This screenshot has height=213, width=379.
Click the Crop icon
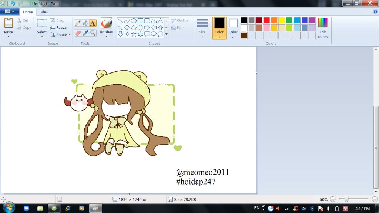pos(53,20)
